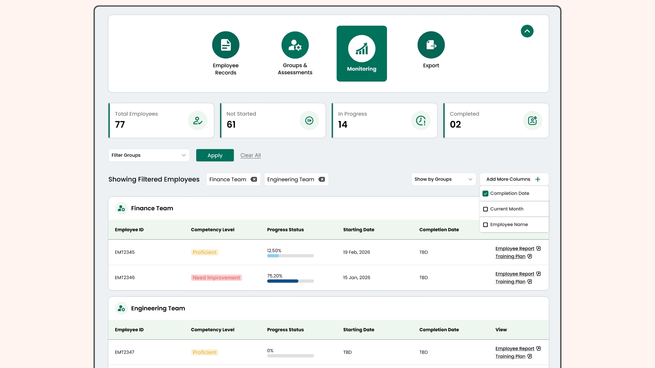Image resolution: width=655 pixels, height=368 pixels.
Task: Click the Need Improvement badge for EMT2346
Action: point(216,278)
